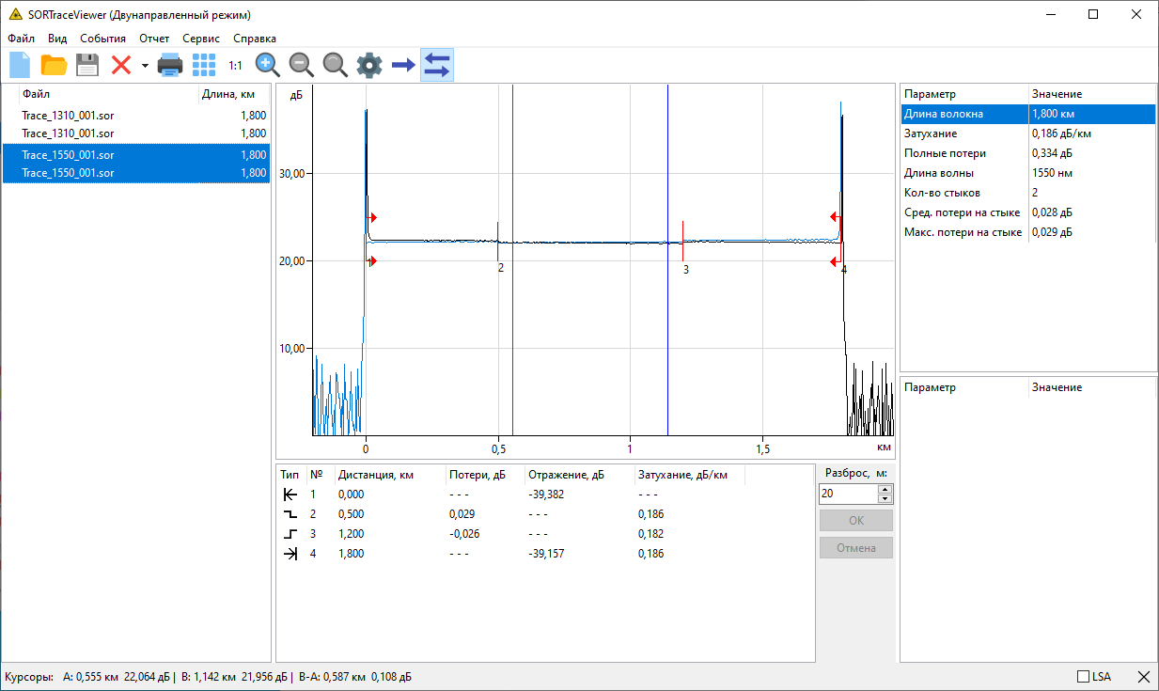Select fiber-end event icon in row 4
The width and height of the screenshot is (1159, 691).
pos(290,554)
